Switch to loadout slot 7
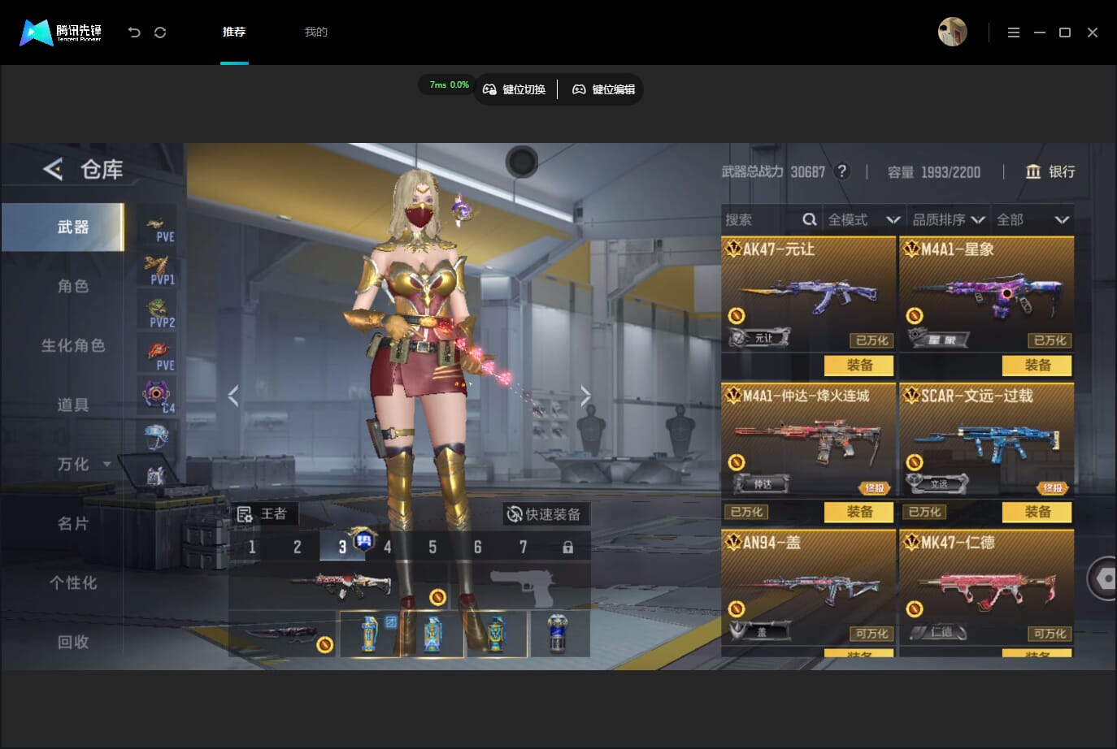 tap(523, 547)
